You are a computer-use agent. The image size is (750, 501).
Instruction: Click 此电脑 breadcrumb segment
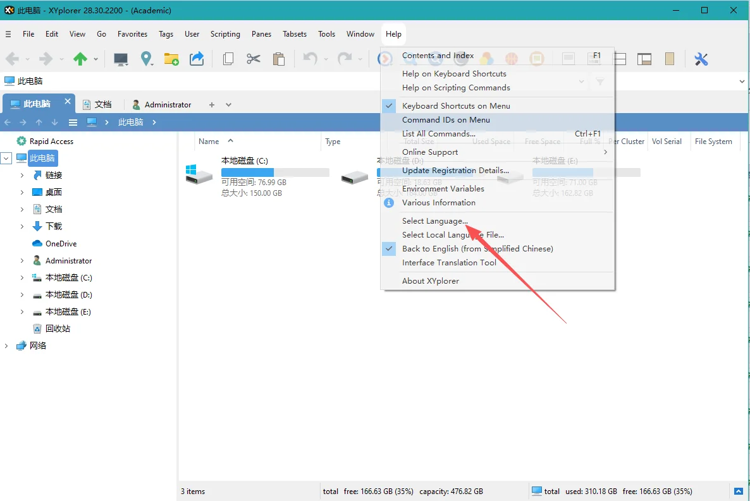pyautogui.click(x=130, y=123)
